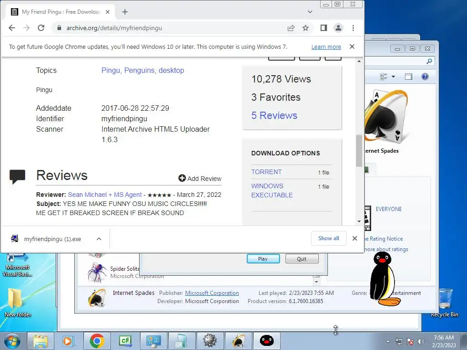Open Chrome side panel icon

pos(324,28)
